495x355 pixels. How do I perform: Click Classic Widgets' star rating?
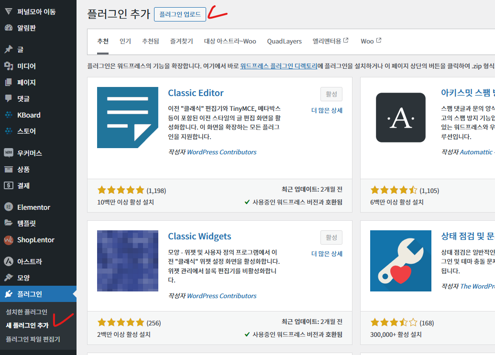[x=121, y=323]
